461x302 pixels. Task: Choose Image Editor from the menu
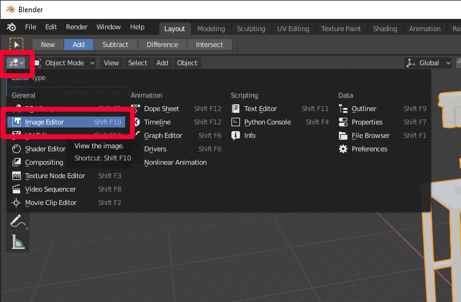(x=67, y=122)
